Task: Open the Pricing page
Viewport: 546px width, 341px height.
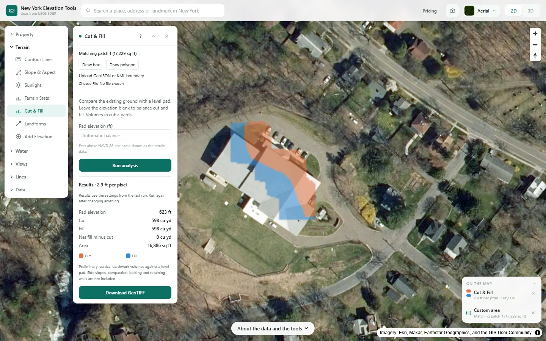Action: pyautogui.click(x=430, y=11)
